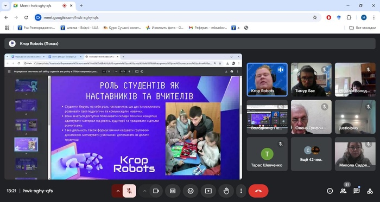The image size is (380, 202).
Task: Bookmark this page with the star icon
Action: click(315, 17)
